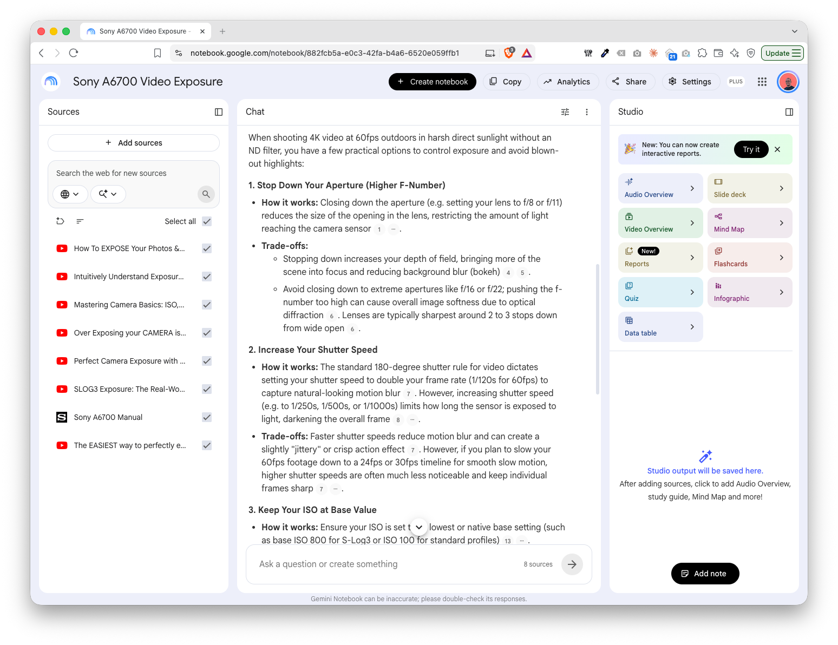Click the chat scrollbar thumb
This screenshot has height=645, width=838.
[x=598, y=330]
